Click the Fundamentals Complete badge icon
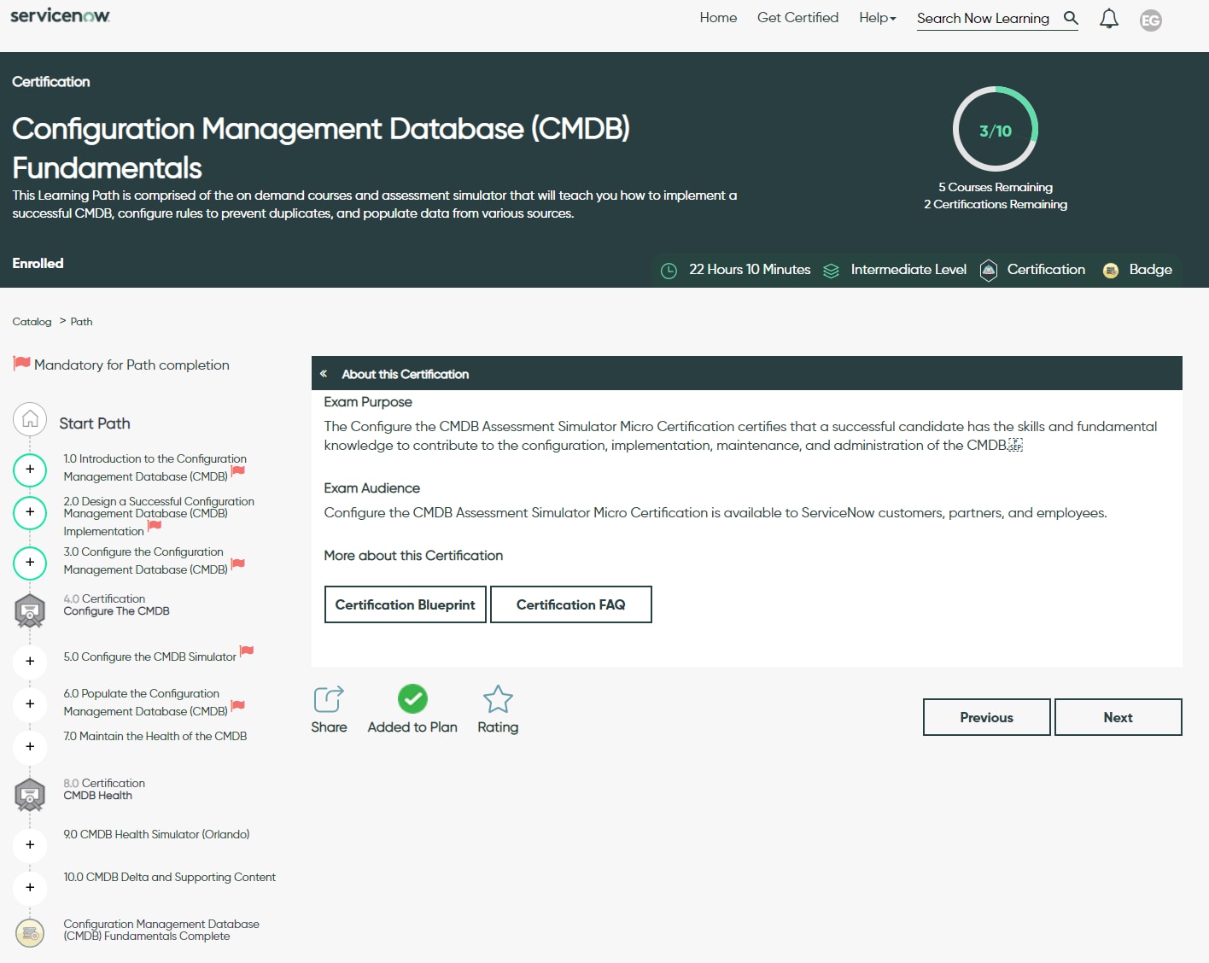The width and height of the screenshot is (1209, 963). [x=30, y=932]
